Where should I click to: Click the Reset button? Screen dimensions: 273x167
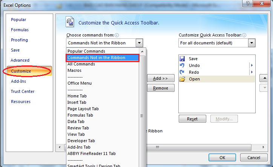tap(192, 119)
